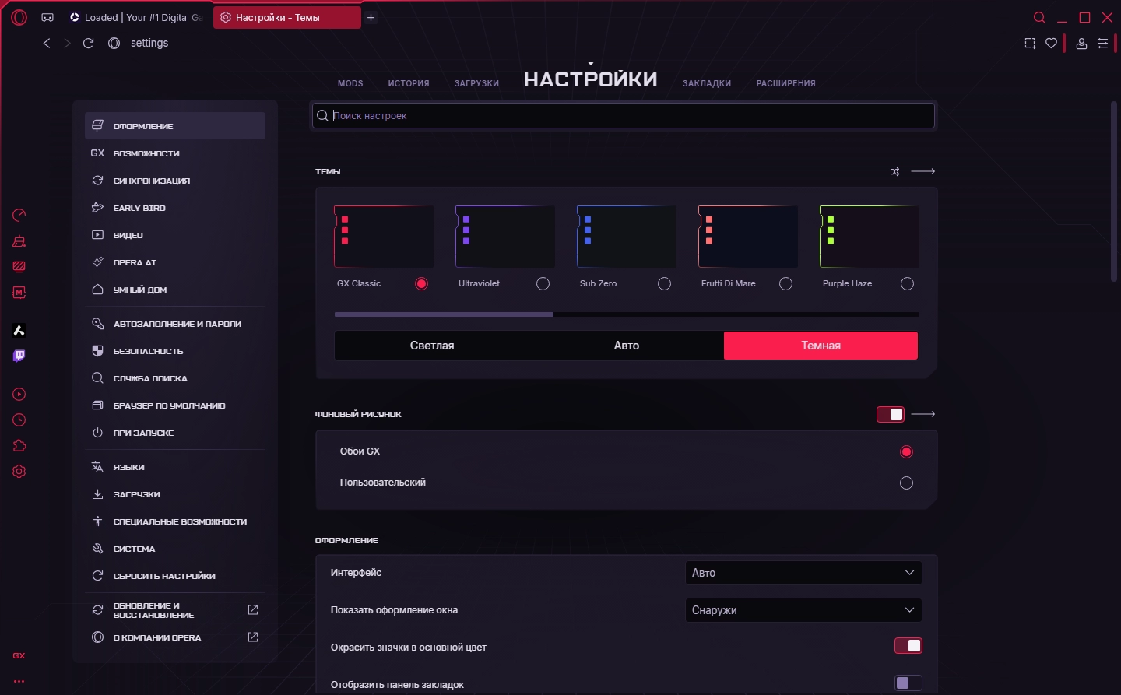Open the three-dots sidebar setup menu
This screenshot has height=695, width=1121.
pos(19,681)
